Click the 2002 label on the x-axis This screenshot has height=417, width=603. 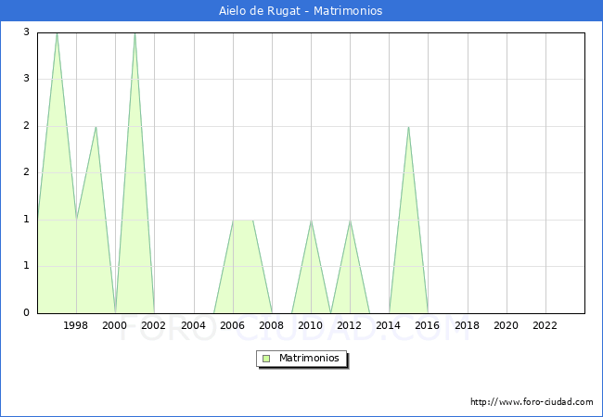click(154, 325)
